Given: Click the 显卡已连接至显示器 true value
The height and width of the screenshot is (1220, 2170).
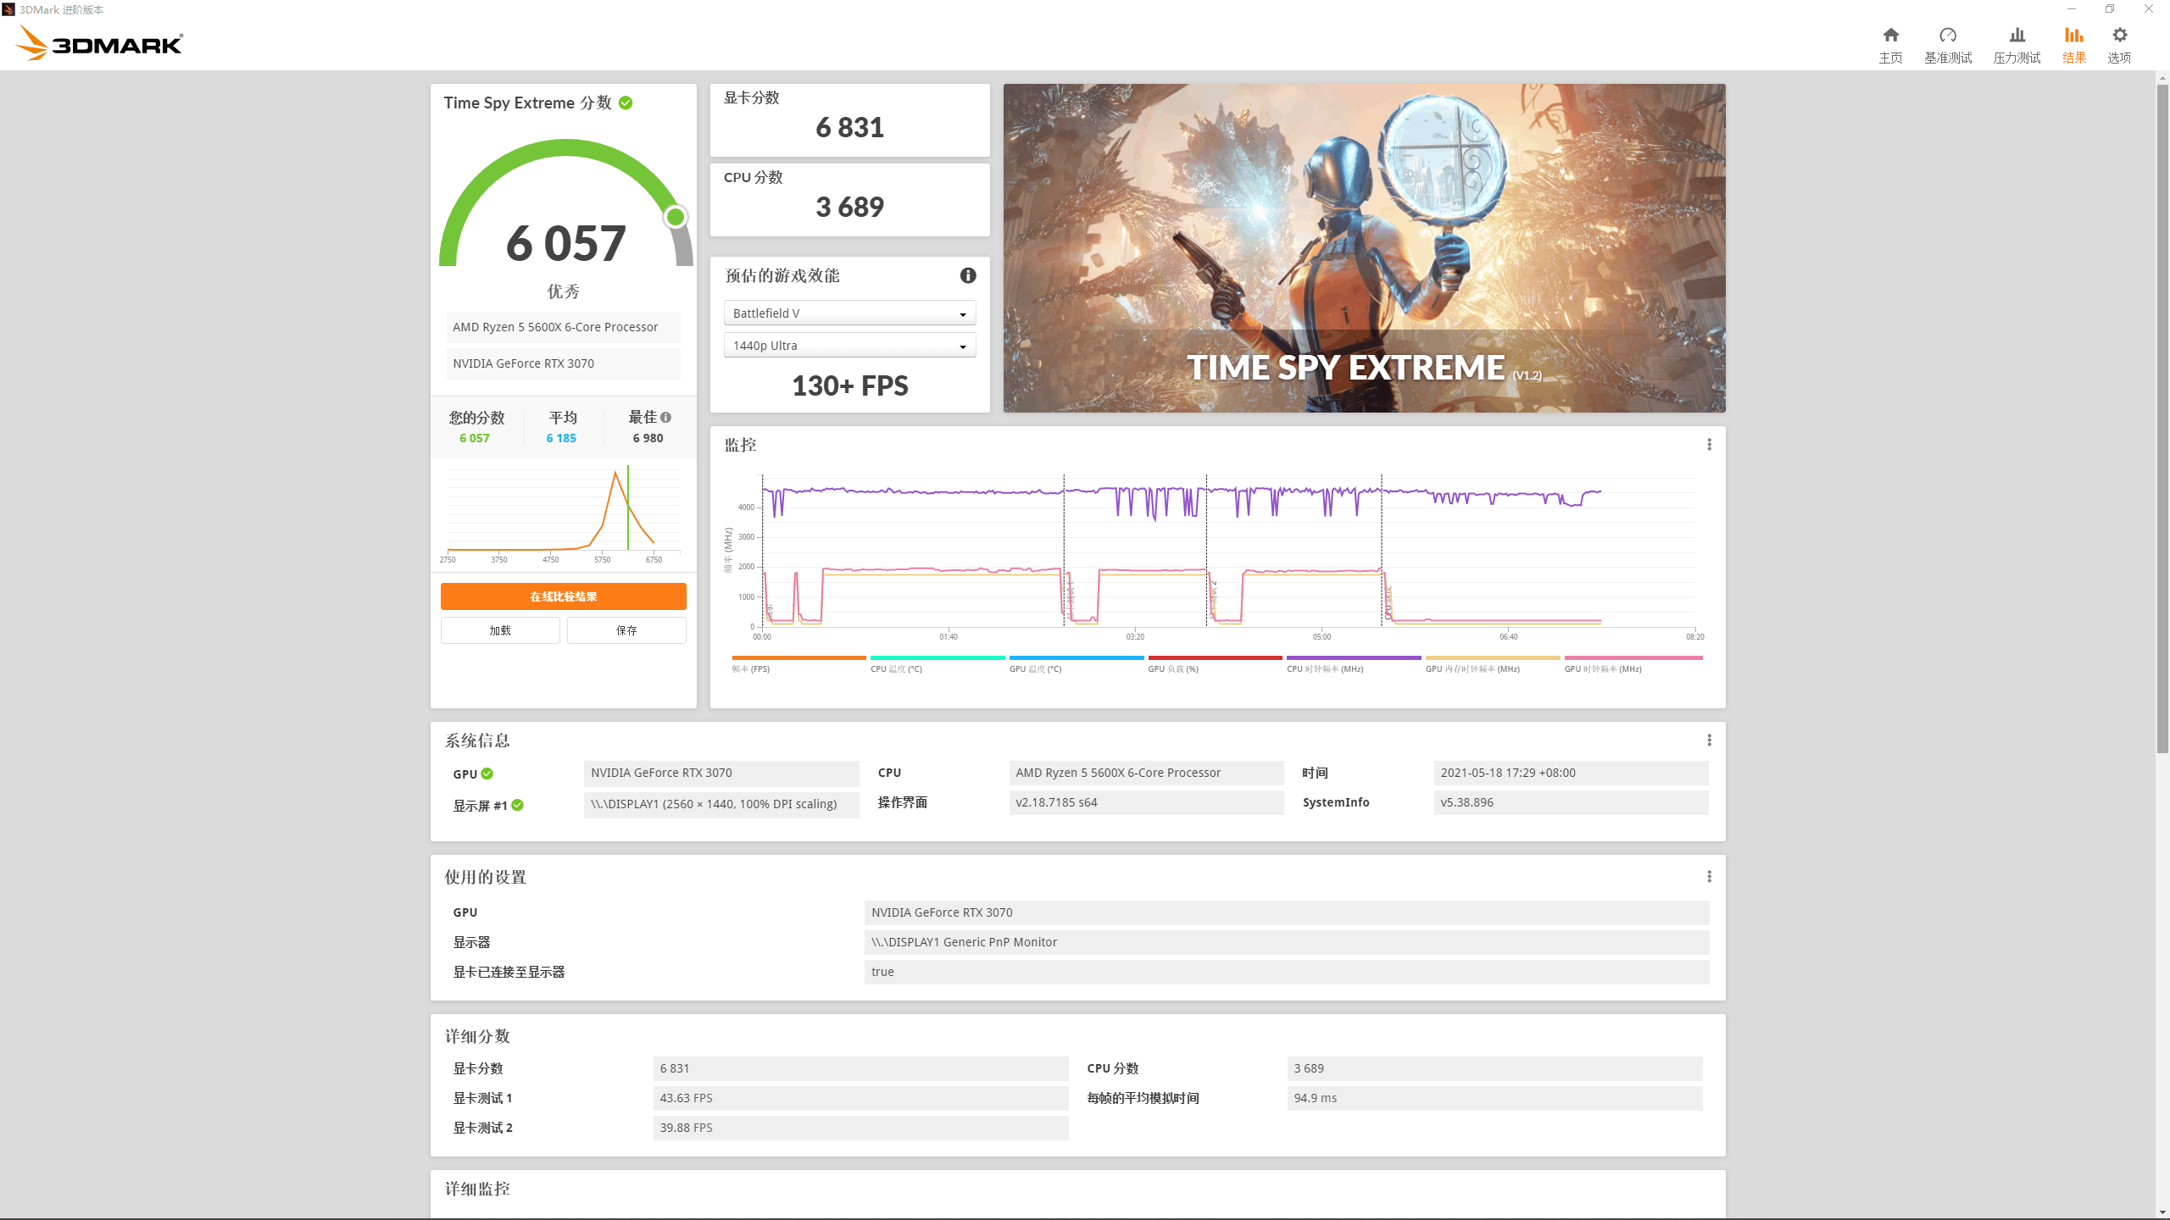Looking at the screenshot, I should point(1286,972).
